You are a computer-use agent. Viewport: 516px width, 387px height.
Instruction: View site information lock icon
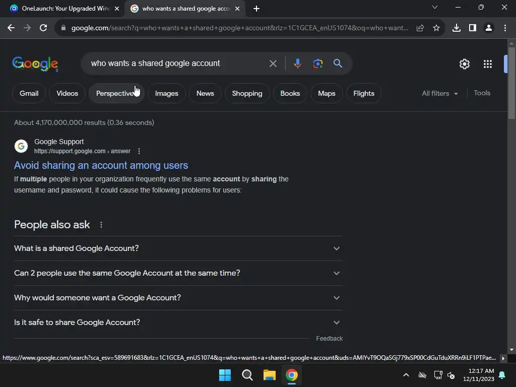point(63,28)
